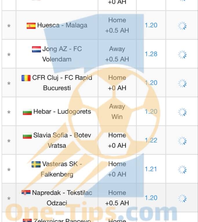Open the Slavia Sofia - Botev Vratsa match
Image resolution: width=198 pixels, height=222 pixels.
[x=62, y=140]
